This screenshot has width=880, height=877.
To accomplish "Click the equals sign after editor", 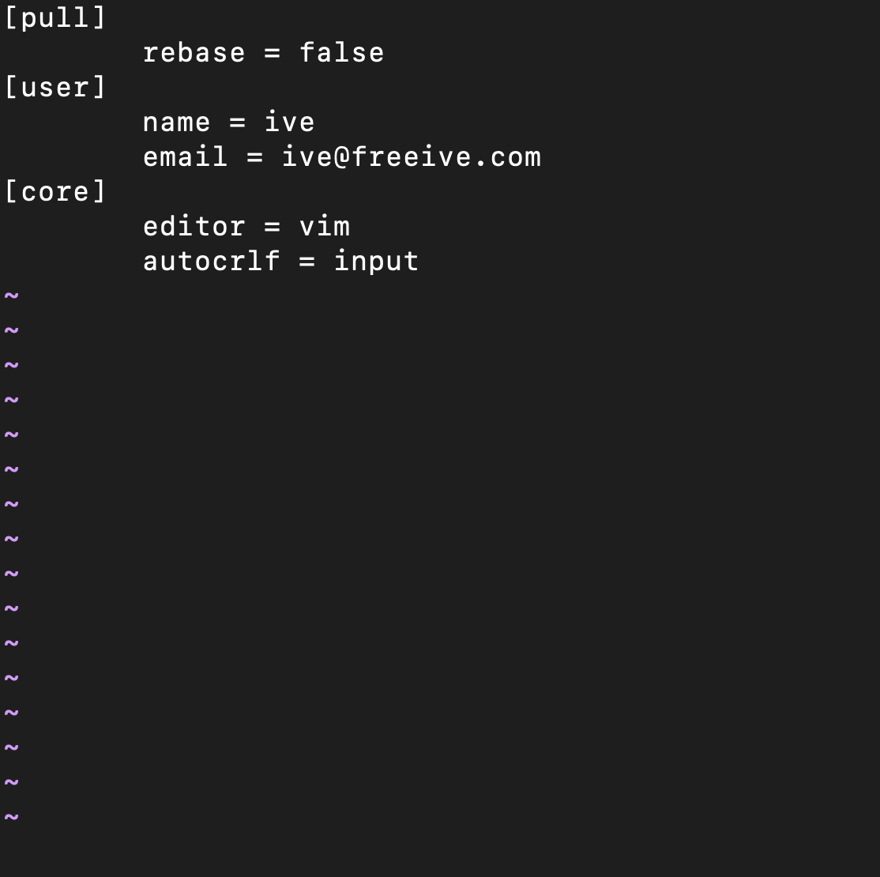I will tap(273, 228).
